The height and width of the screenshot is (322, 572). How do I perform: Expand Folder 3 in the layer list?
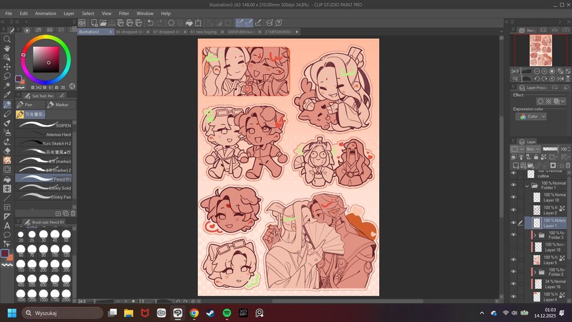point(535,236)
